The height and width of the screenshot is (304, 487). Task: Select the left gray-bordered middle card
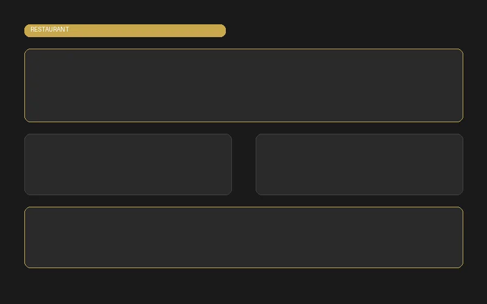[128, 164]
